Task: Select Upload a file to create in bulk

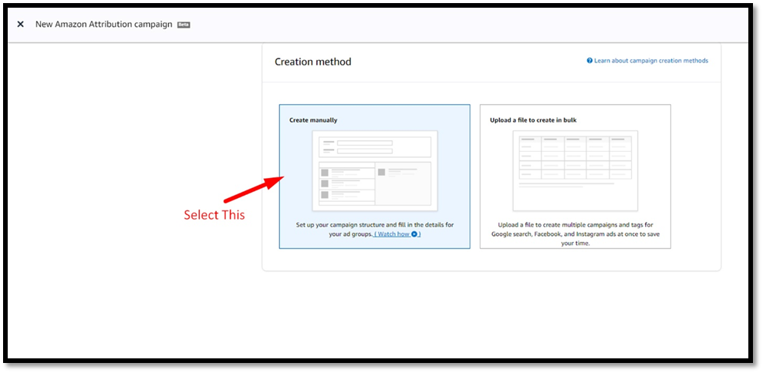Action: pos(576,176)
